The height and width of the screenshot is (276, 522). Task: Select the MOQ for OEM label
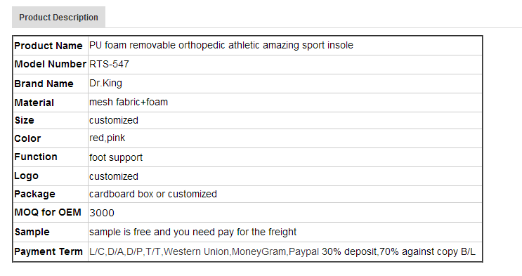48,212
